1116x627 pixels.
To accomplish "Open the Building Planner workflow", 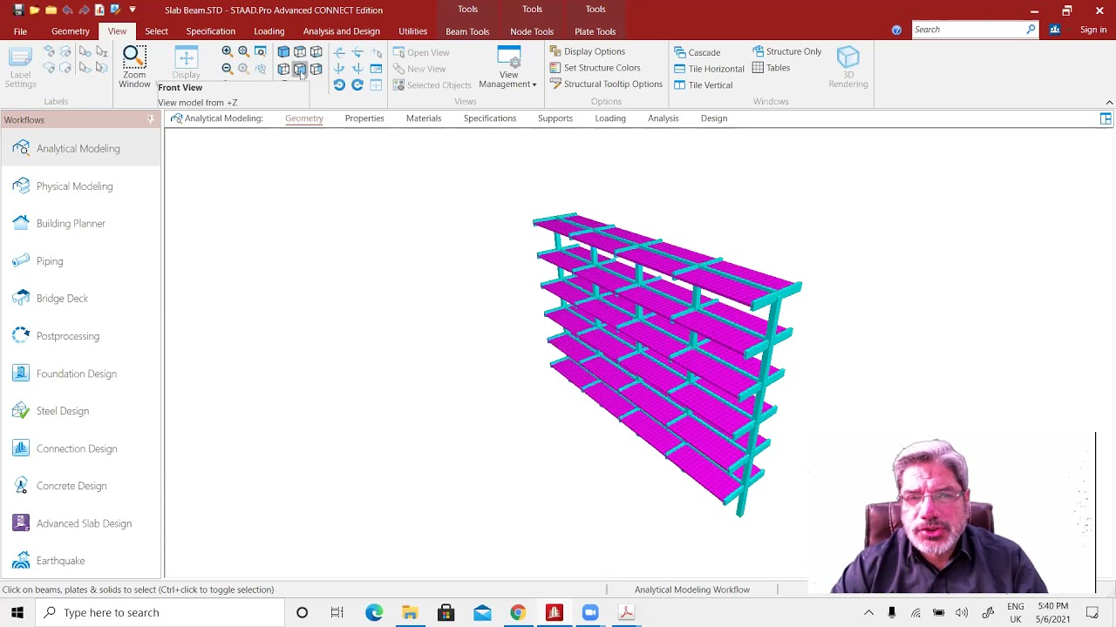I will (x=79, y=224).
